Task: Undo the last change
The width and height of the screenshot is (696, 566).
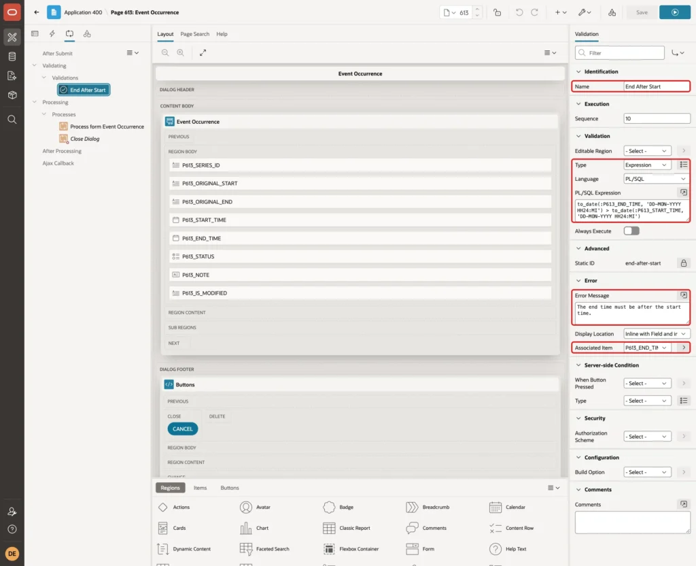Action: pyautogui.click(x=519, y=12)
